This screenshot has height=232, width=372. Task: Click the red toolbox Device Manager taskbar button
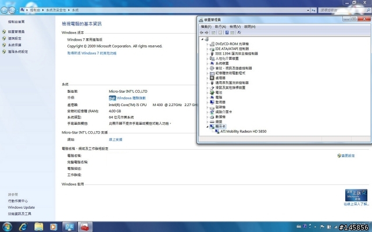click(x=85, y=227)
